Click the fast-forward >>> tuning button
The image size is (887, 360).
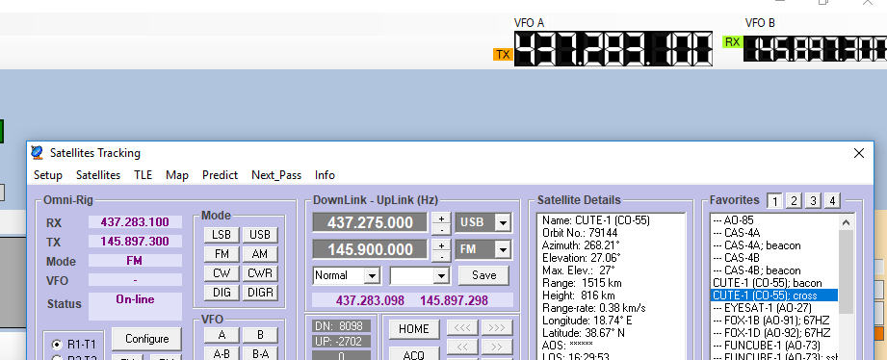(496, 328)
